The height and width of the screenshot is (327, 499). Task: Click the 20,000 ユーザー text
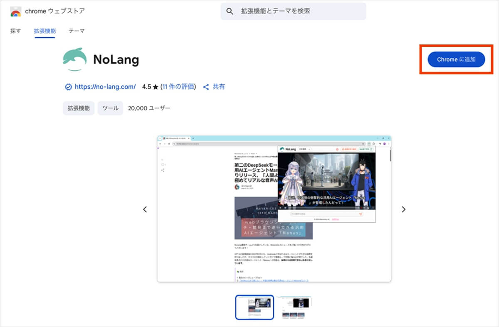click(149, 108)
